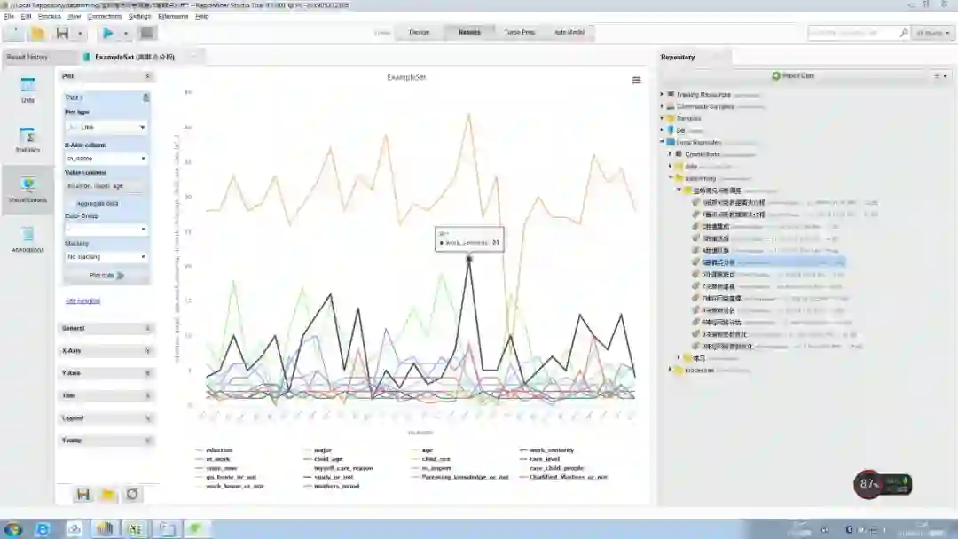Open the Extensions menu
Image resolution: width=958 pixels, height=539 pixels.
coord(173,17)
